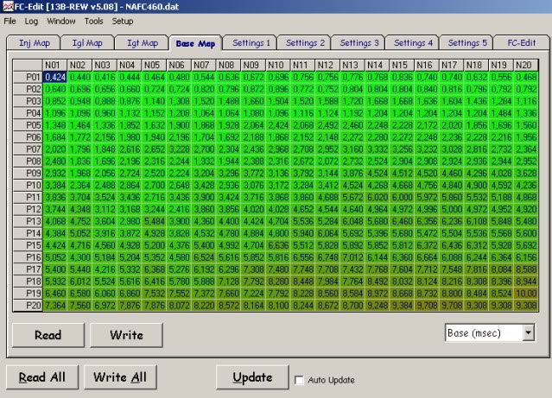Select the cell with value 10.00
The height and width of the screenshot is (398, 552).
pos(526,294)
